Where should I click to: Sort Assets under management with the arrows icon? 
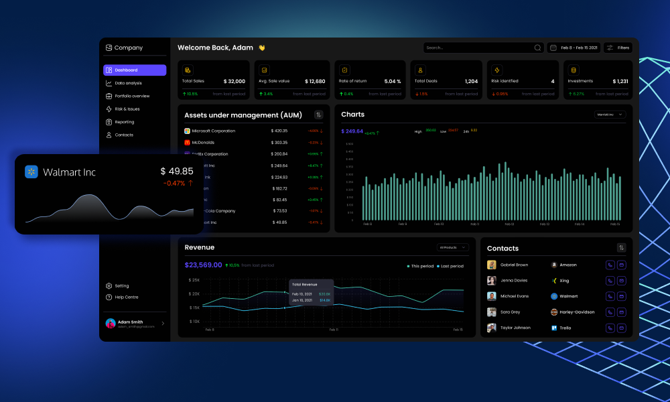click(318, 115)
